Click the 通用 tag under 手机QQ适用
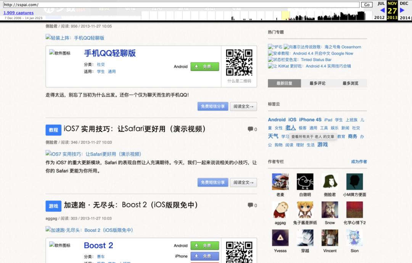This screenshot has width=412, height=263. point(112,71)
